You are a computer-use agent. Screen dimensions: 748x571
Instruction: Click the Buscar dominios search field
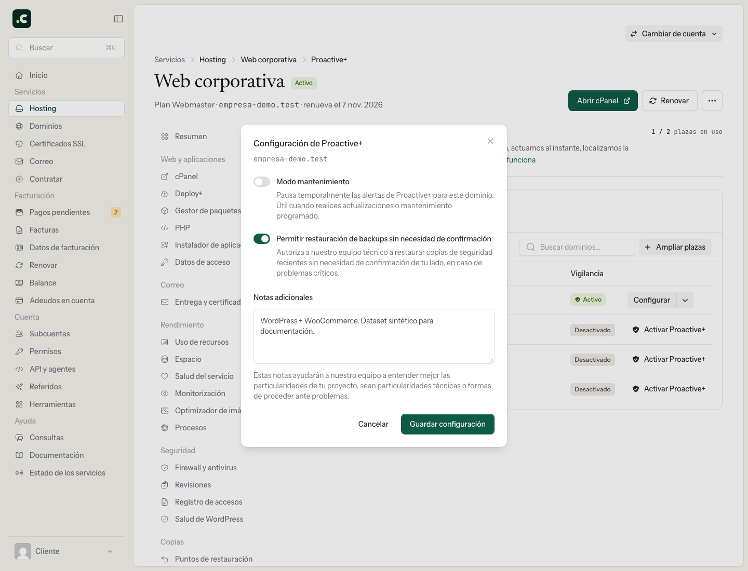click(x=577, y=247)
